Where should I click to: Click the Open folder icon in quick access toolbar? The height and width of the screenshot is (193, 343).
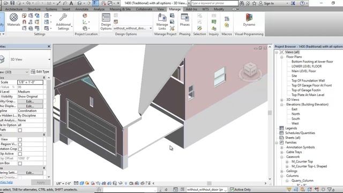pos(6,3)
